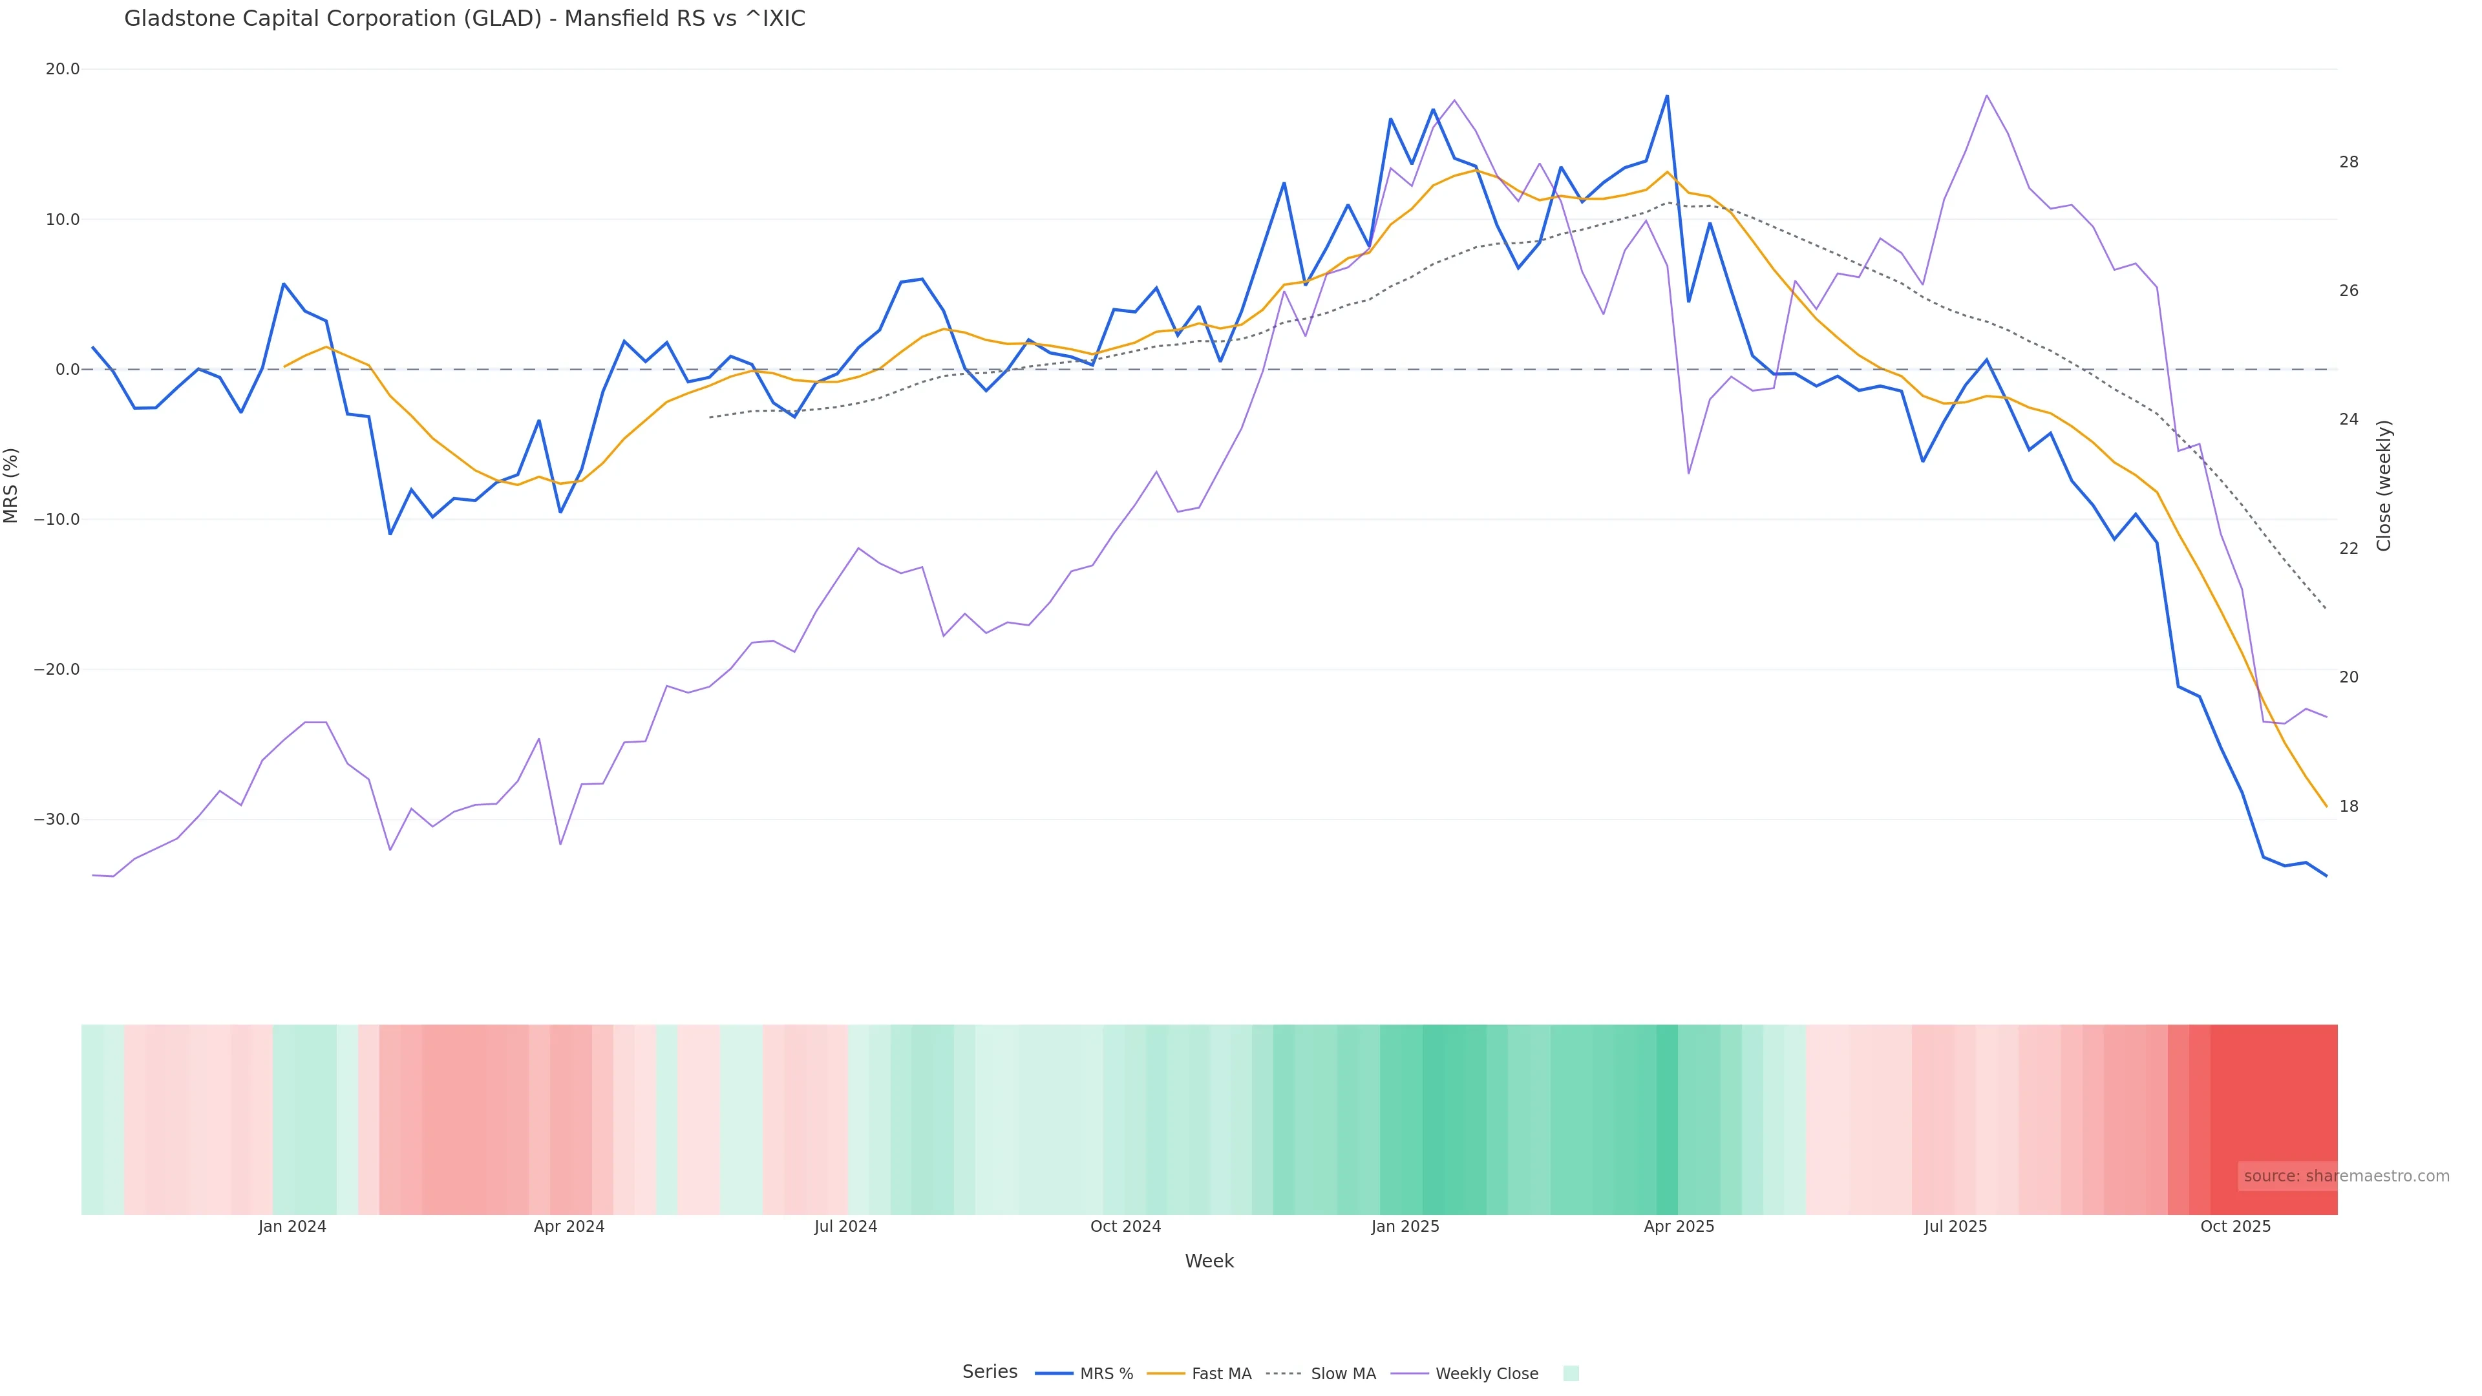Click the Jan 2024 x-axis tick label
Image resolution: width=2482 pixels, height=1396 pixels.
point(292,1227)
